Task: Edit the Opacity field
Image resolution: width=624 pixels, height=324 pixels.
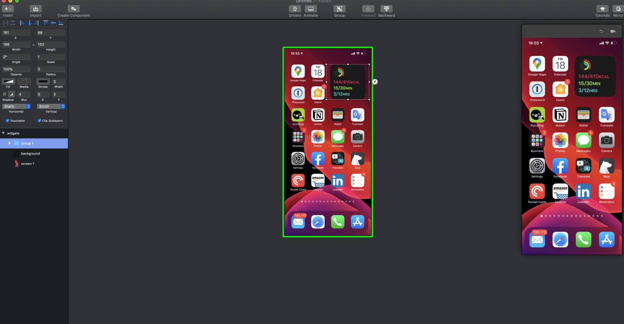Action: (16, 69)
